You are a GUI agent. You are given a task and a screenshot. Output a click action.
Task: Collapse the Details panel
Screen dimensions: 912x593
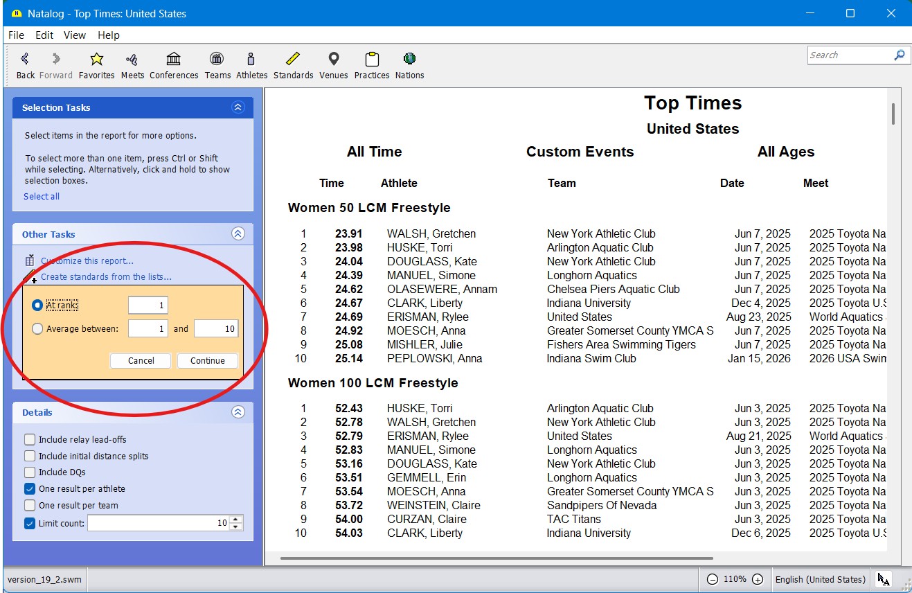pyautogui.click(x=238, y=412)
